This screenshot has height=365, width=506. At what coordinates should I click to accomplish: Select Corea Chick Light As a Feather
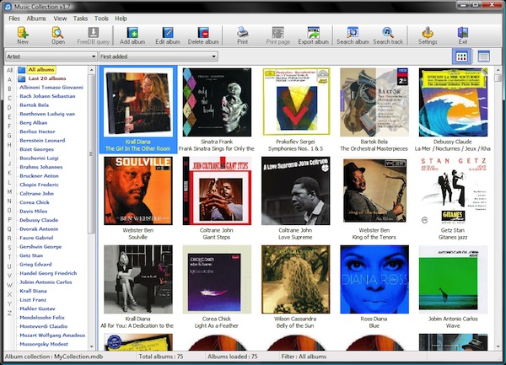(x=217, y=279)
